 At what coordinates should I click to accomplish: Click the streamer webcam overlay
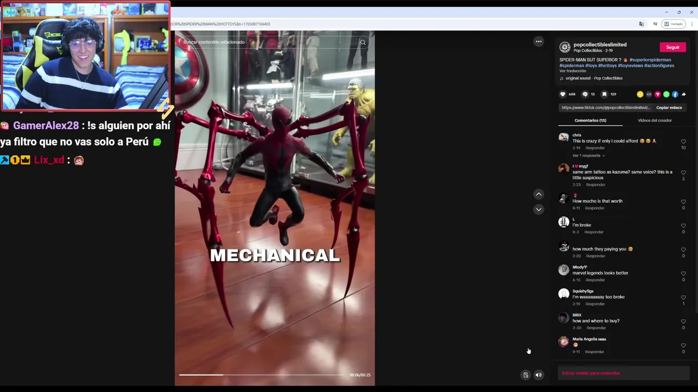pyautogui.click(x=85, y=56)
